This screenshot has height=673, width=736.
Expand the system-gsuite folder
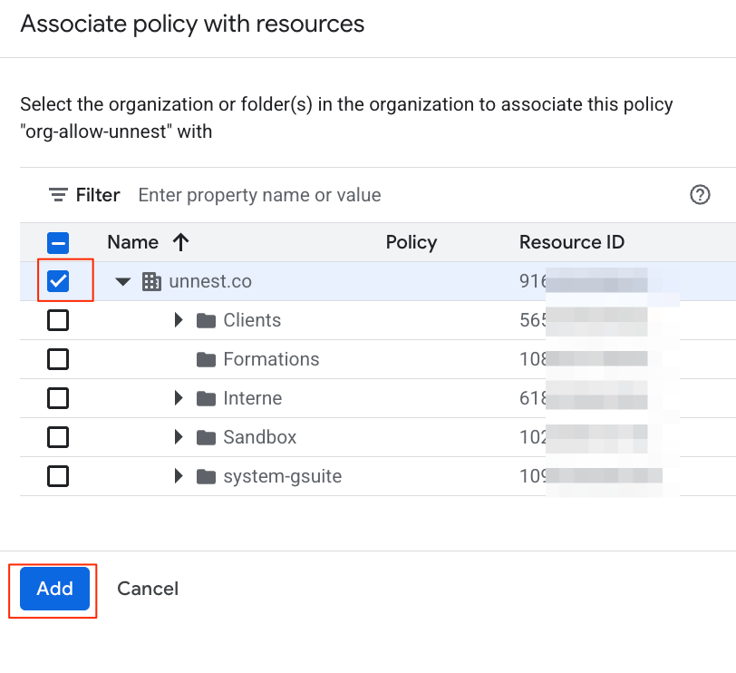[179, 476]
